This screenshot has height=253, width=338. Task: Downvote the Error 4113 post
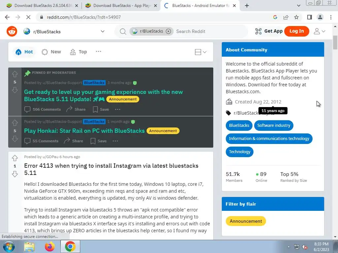click(15, 174)
